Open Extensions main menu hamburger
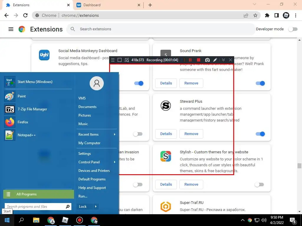 click(11, 29)
